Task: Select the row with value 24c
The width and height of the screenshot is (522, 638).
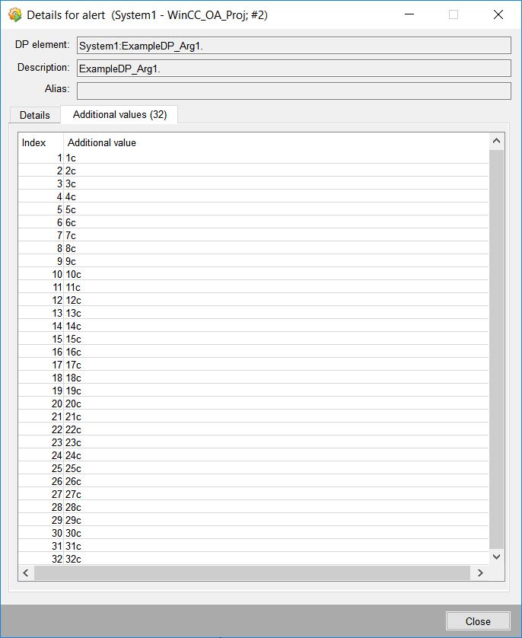Action: click(x=251, y=455)
